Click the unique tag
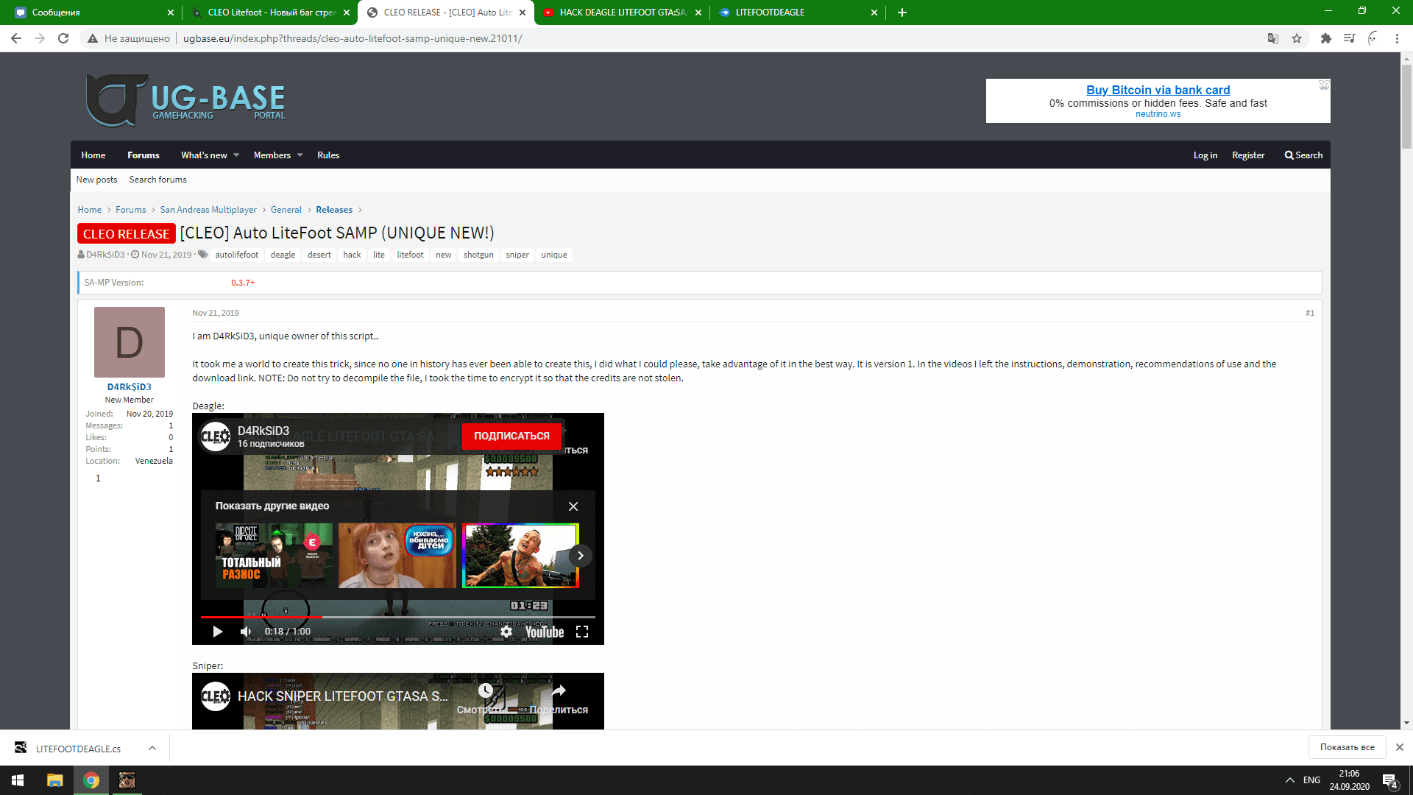 point(554,255)
